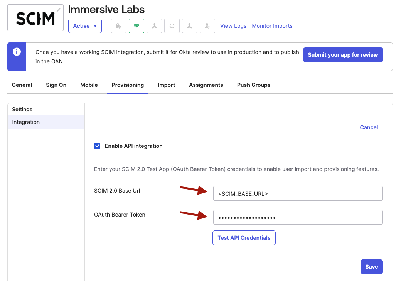Click the Immersive Labs app title
Screen dimensions: 406x281
(106, 10)
